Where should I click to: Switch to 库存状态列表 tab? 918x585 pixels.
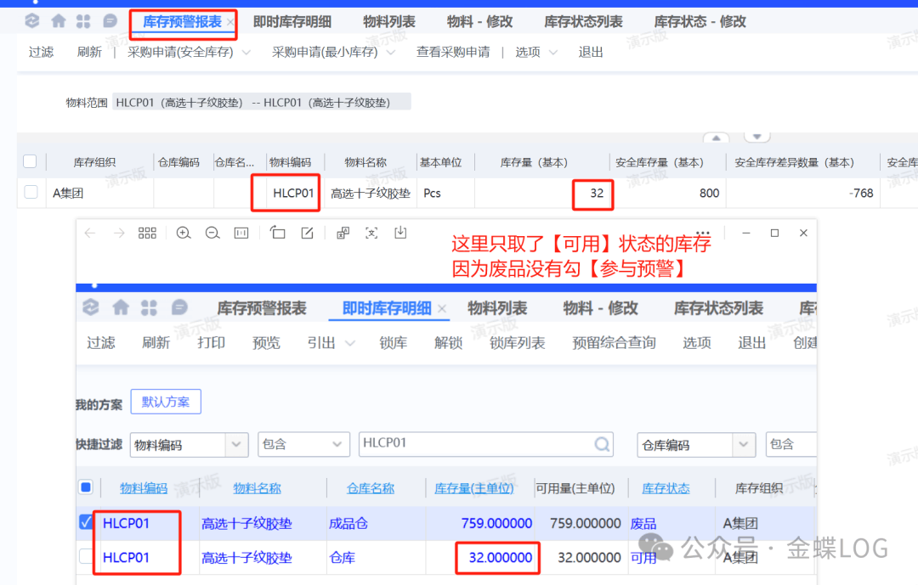pos(583,22)
